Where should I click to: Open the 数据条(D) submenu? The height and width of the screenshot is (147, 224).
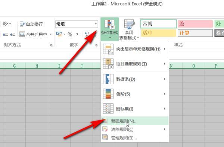[x=135, y=79]
